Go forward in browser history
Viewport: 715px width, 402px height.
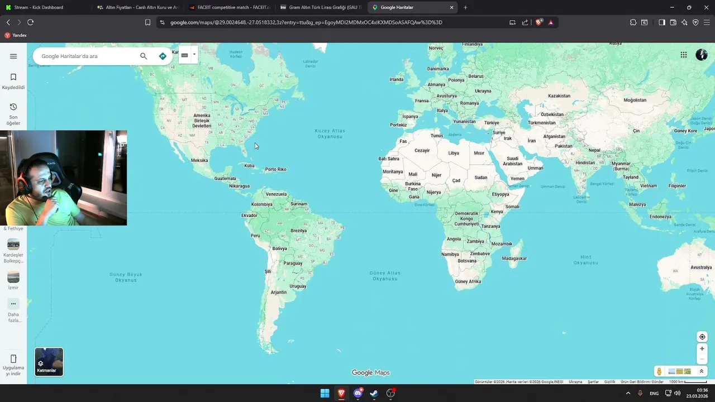coord(19,22)
